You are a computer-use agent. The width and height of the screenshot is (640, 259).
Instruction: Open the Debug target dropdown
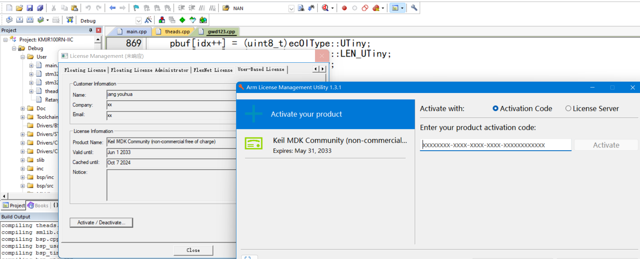click(x=139, y=21)
